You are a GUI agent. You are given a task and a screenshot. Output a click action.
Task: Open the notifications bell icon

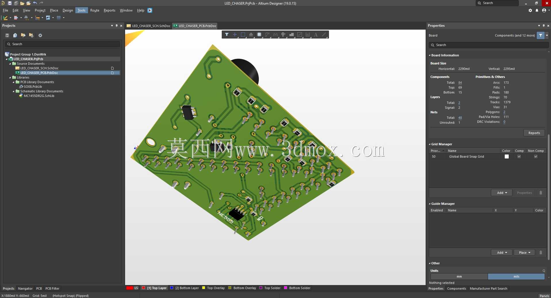click(537, 10)
